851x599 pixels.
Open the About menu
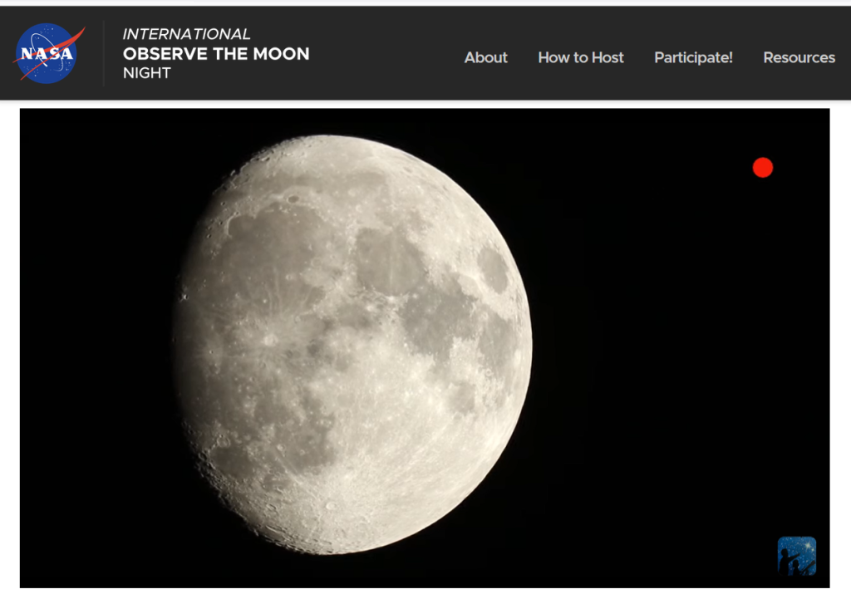(485, 57)
